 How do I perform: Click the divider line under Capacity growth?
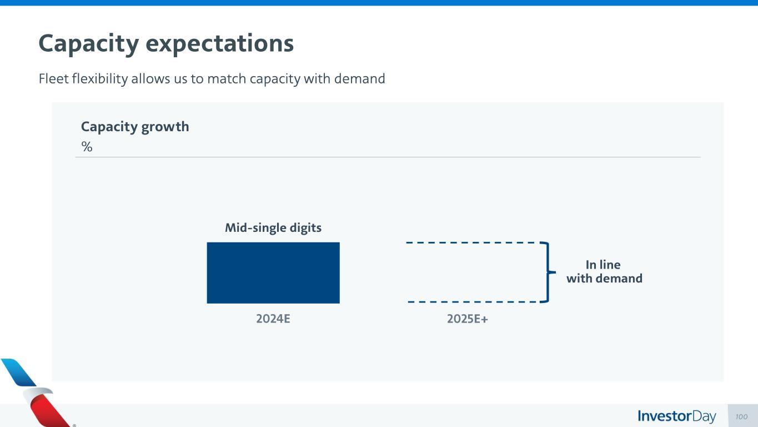388,157
